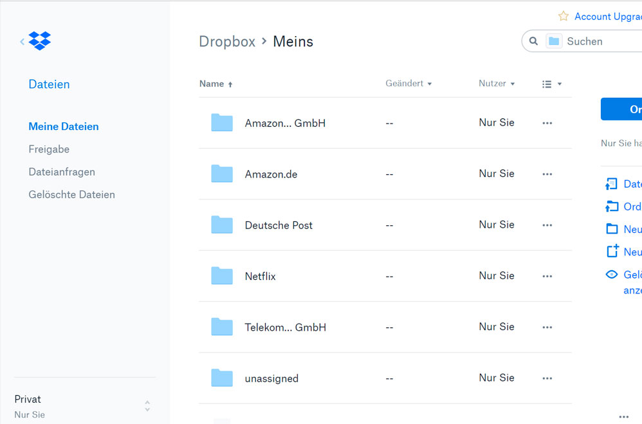Screen dimensions: 642x424
Task: Open more options for Amazon... GmbH row
Action: [x=547, y=123]
